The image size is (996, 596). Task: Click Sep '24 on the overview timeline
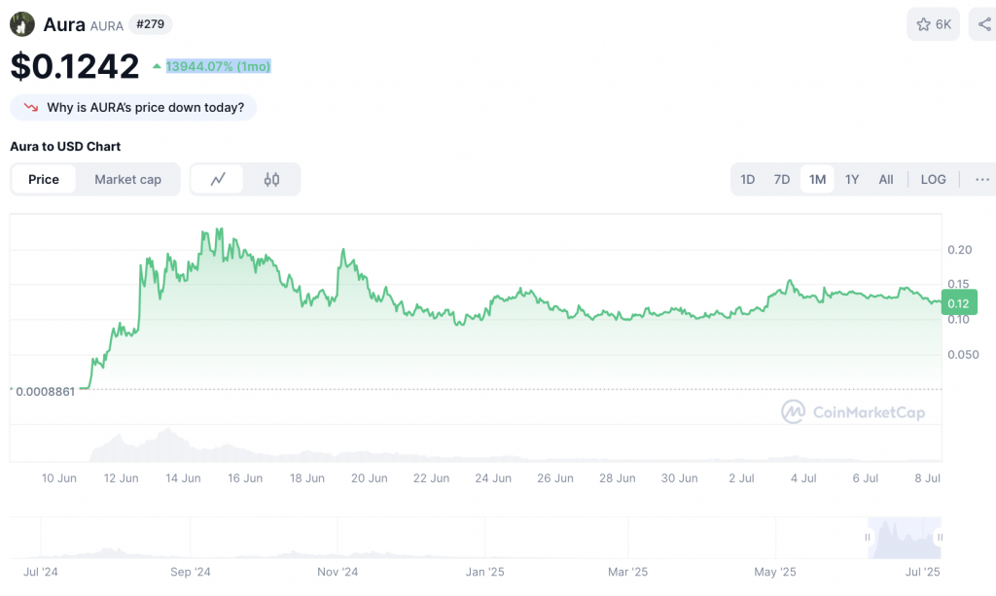(x=190, y=572)
